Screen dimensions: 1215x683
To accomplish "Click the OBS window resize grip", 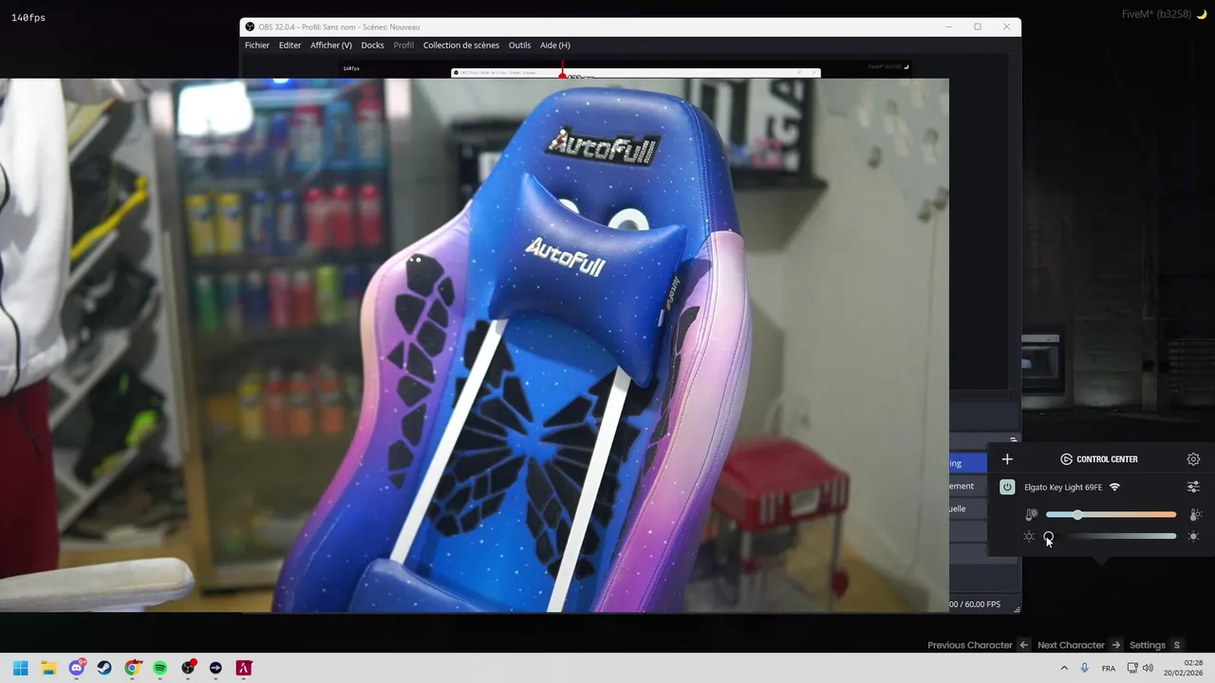I will click(1017, 609).
